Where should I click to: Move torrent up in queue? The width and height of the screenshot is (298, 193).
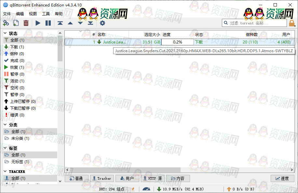point(70,23)
